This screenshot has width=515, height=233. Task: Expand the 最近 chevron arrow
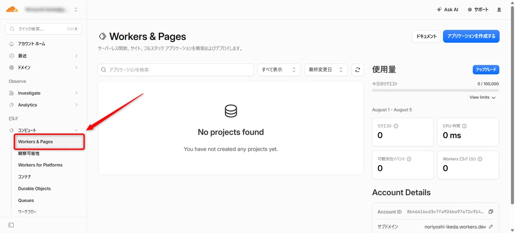click(x=76, y=56)
